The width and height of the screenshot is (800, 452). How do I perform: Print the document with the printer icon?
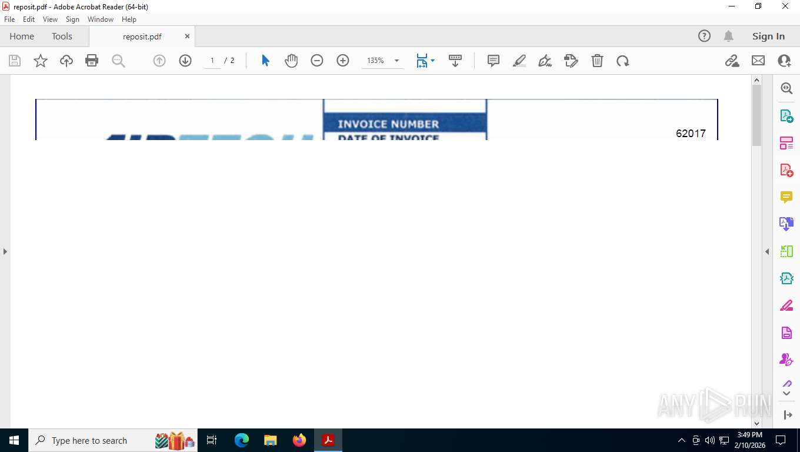tap(92, 61)
